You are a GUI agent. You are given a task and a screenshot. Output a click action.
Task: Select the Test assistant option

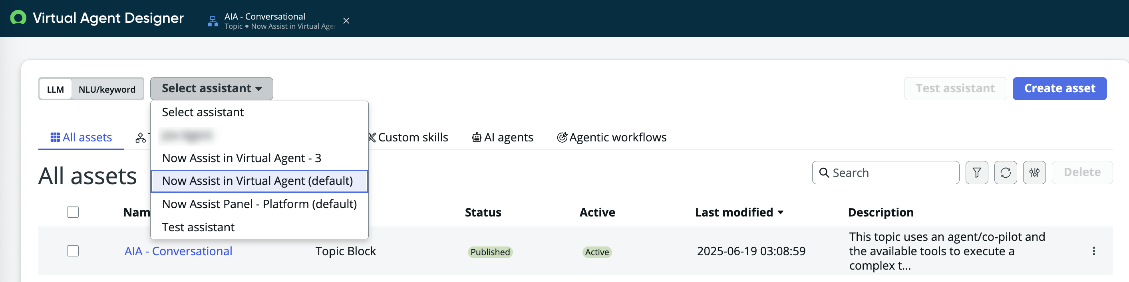(x=259, y=227)
